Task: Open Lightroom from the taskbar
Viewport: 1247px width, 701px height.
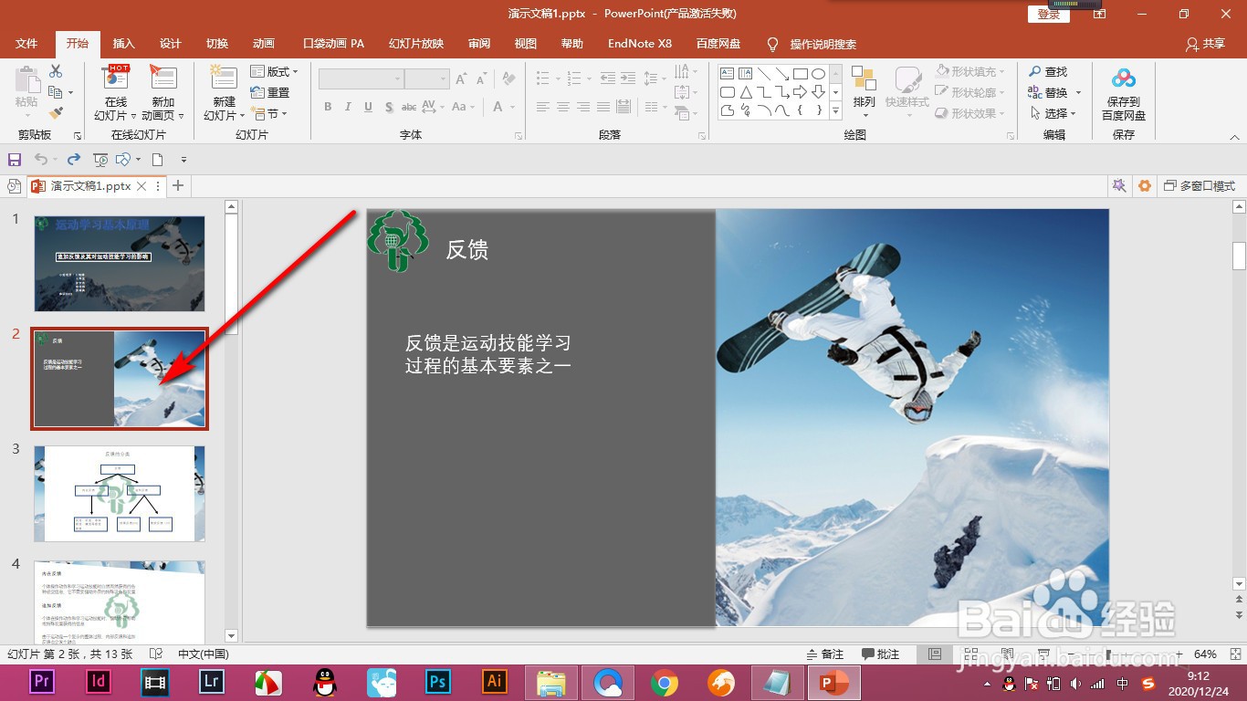Action: click(212, 682)
